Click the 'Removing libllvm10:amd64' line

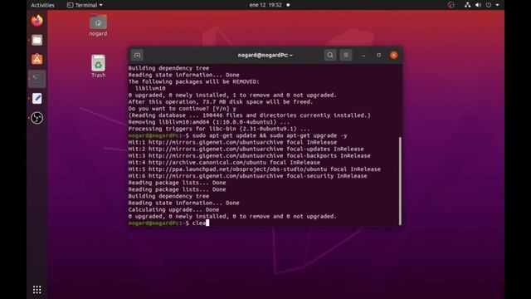tap(208, 122)
